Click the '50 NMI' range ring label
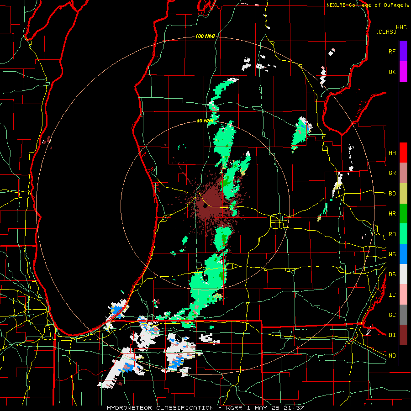 205,121
